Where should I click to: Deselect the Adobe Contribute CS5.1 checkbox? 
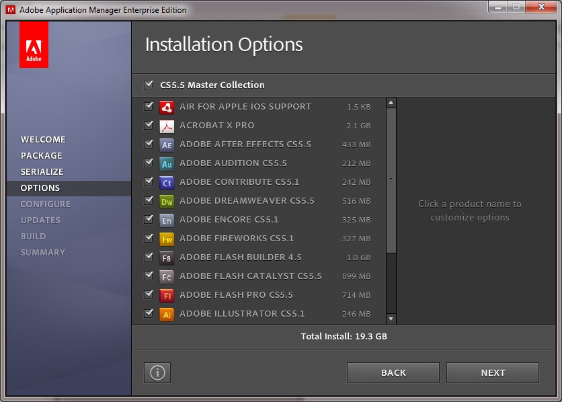(x=149, y=182)
